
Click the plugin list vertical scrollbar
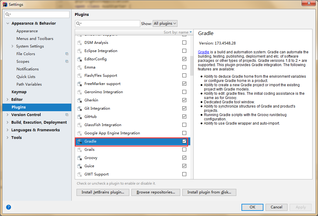192,66
